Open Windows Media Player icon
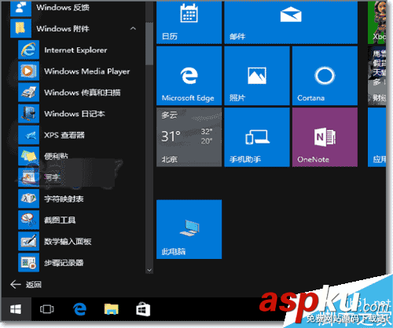393x328 pixels. (28, 71)
